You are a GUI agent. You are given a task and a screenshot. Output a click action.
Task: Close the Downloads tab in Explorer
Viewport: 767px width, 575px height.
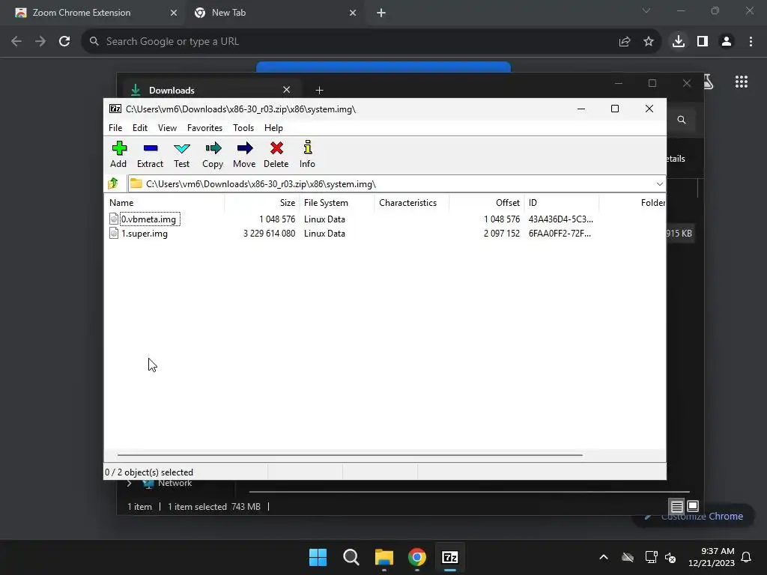click(287, 90)
